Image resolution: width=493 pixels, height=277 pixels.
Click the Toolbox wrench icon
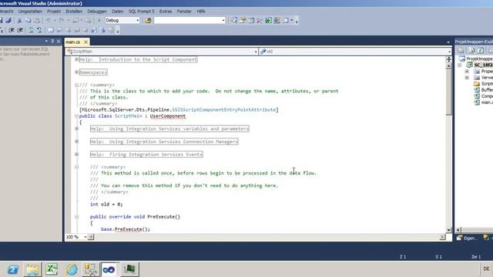(x=260, y=21)
